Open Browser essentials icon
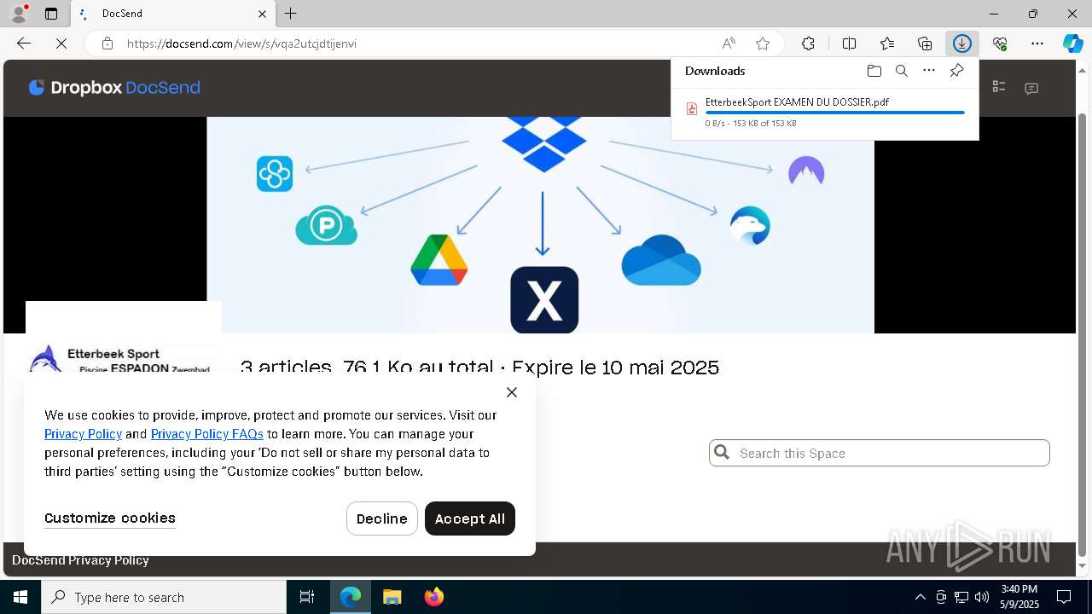1092x614 pixels. click(x=1000, y=43)
